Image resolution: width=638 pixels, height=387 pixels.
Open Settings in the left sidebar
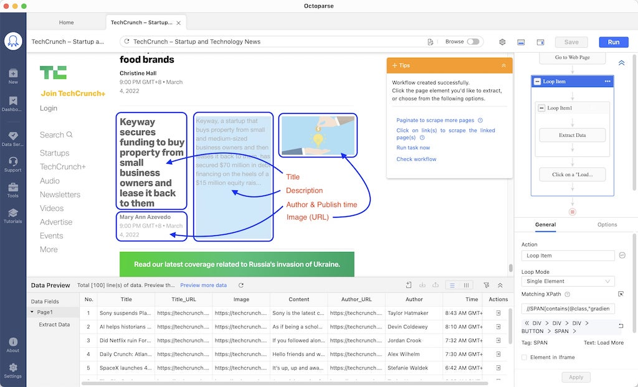tap(13, 370)
